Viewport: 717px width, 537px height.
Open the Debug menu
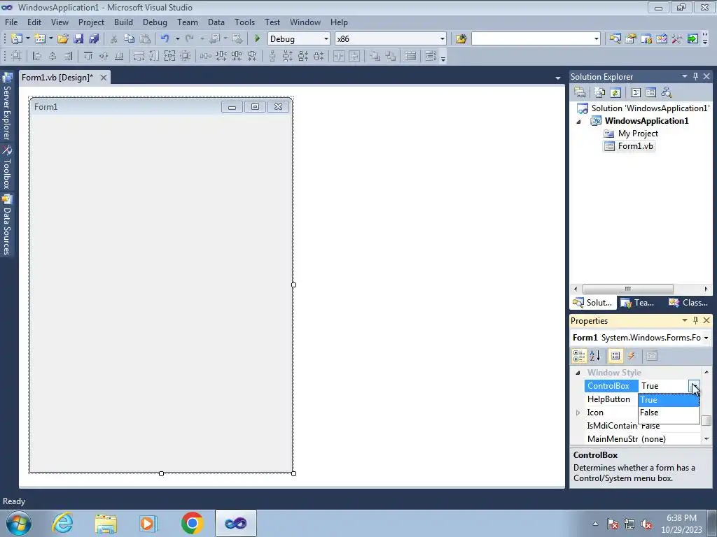coord(155,22)
